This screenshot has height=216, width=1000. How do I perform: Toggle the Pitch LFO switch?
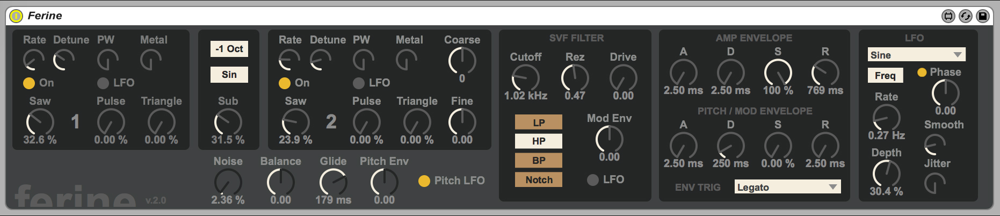424,181
